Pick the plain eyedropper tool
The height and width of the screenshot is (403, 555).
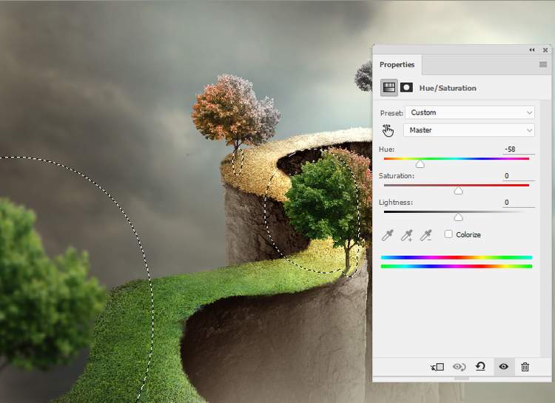click(x=388, y=235)
